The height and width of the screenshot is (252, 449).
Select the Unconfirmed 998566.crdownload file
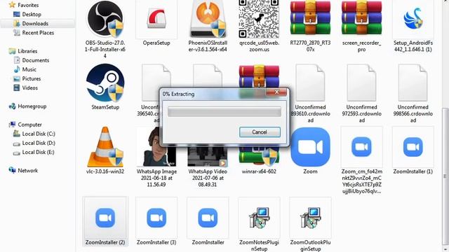pos(413,83)
